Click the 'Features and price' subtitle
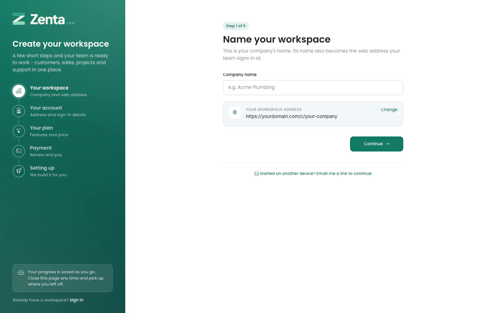 click(49, 135)
